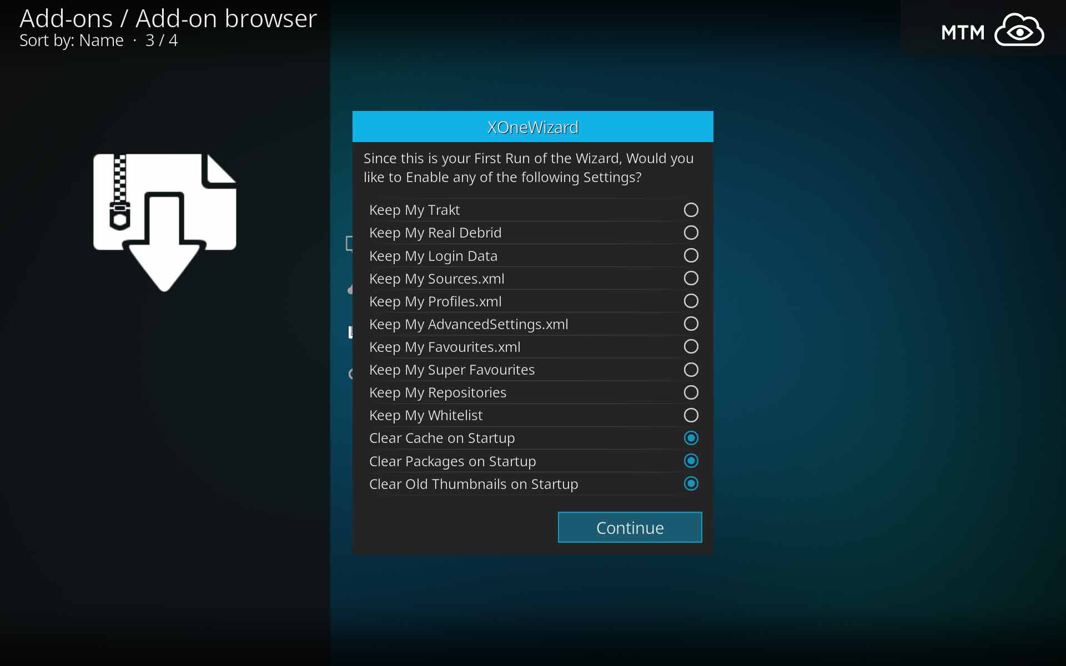
Task: Enable the Keep My Real Debrid option
Action: click(x=691, y=233)
